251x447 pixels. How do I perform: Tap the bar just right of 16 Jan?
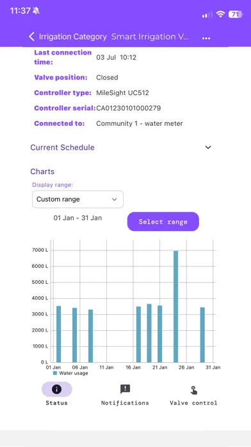point(138,335)
